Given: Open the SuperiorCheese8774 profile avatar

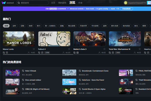Looking at the screenshot, I should click(x=126, y=3).
